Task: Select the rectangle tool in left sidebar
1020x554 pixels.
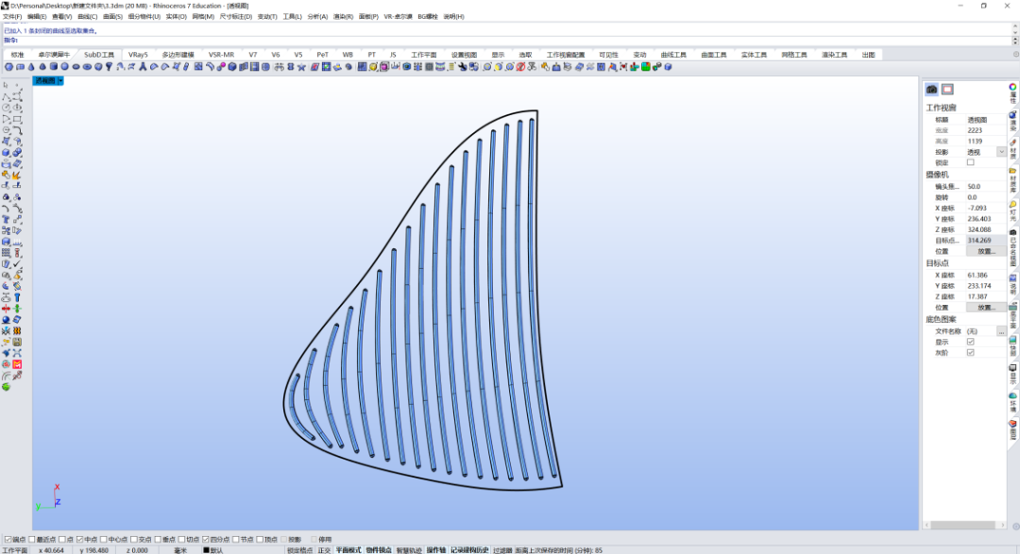Action: pyautogui.click(x=18, y=119)
